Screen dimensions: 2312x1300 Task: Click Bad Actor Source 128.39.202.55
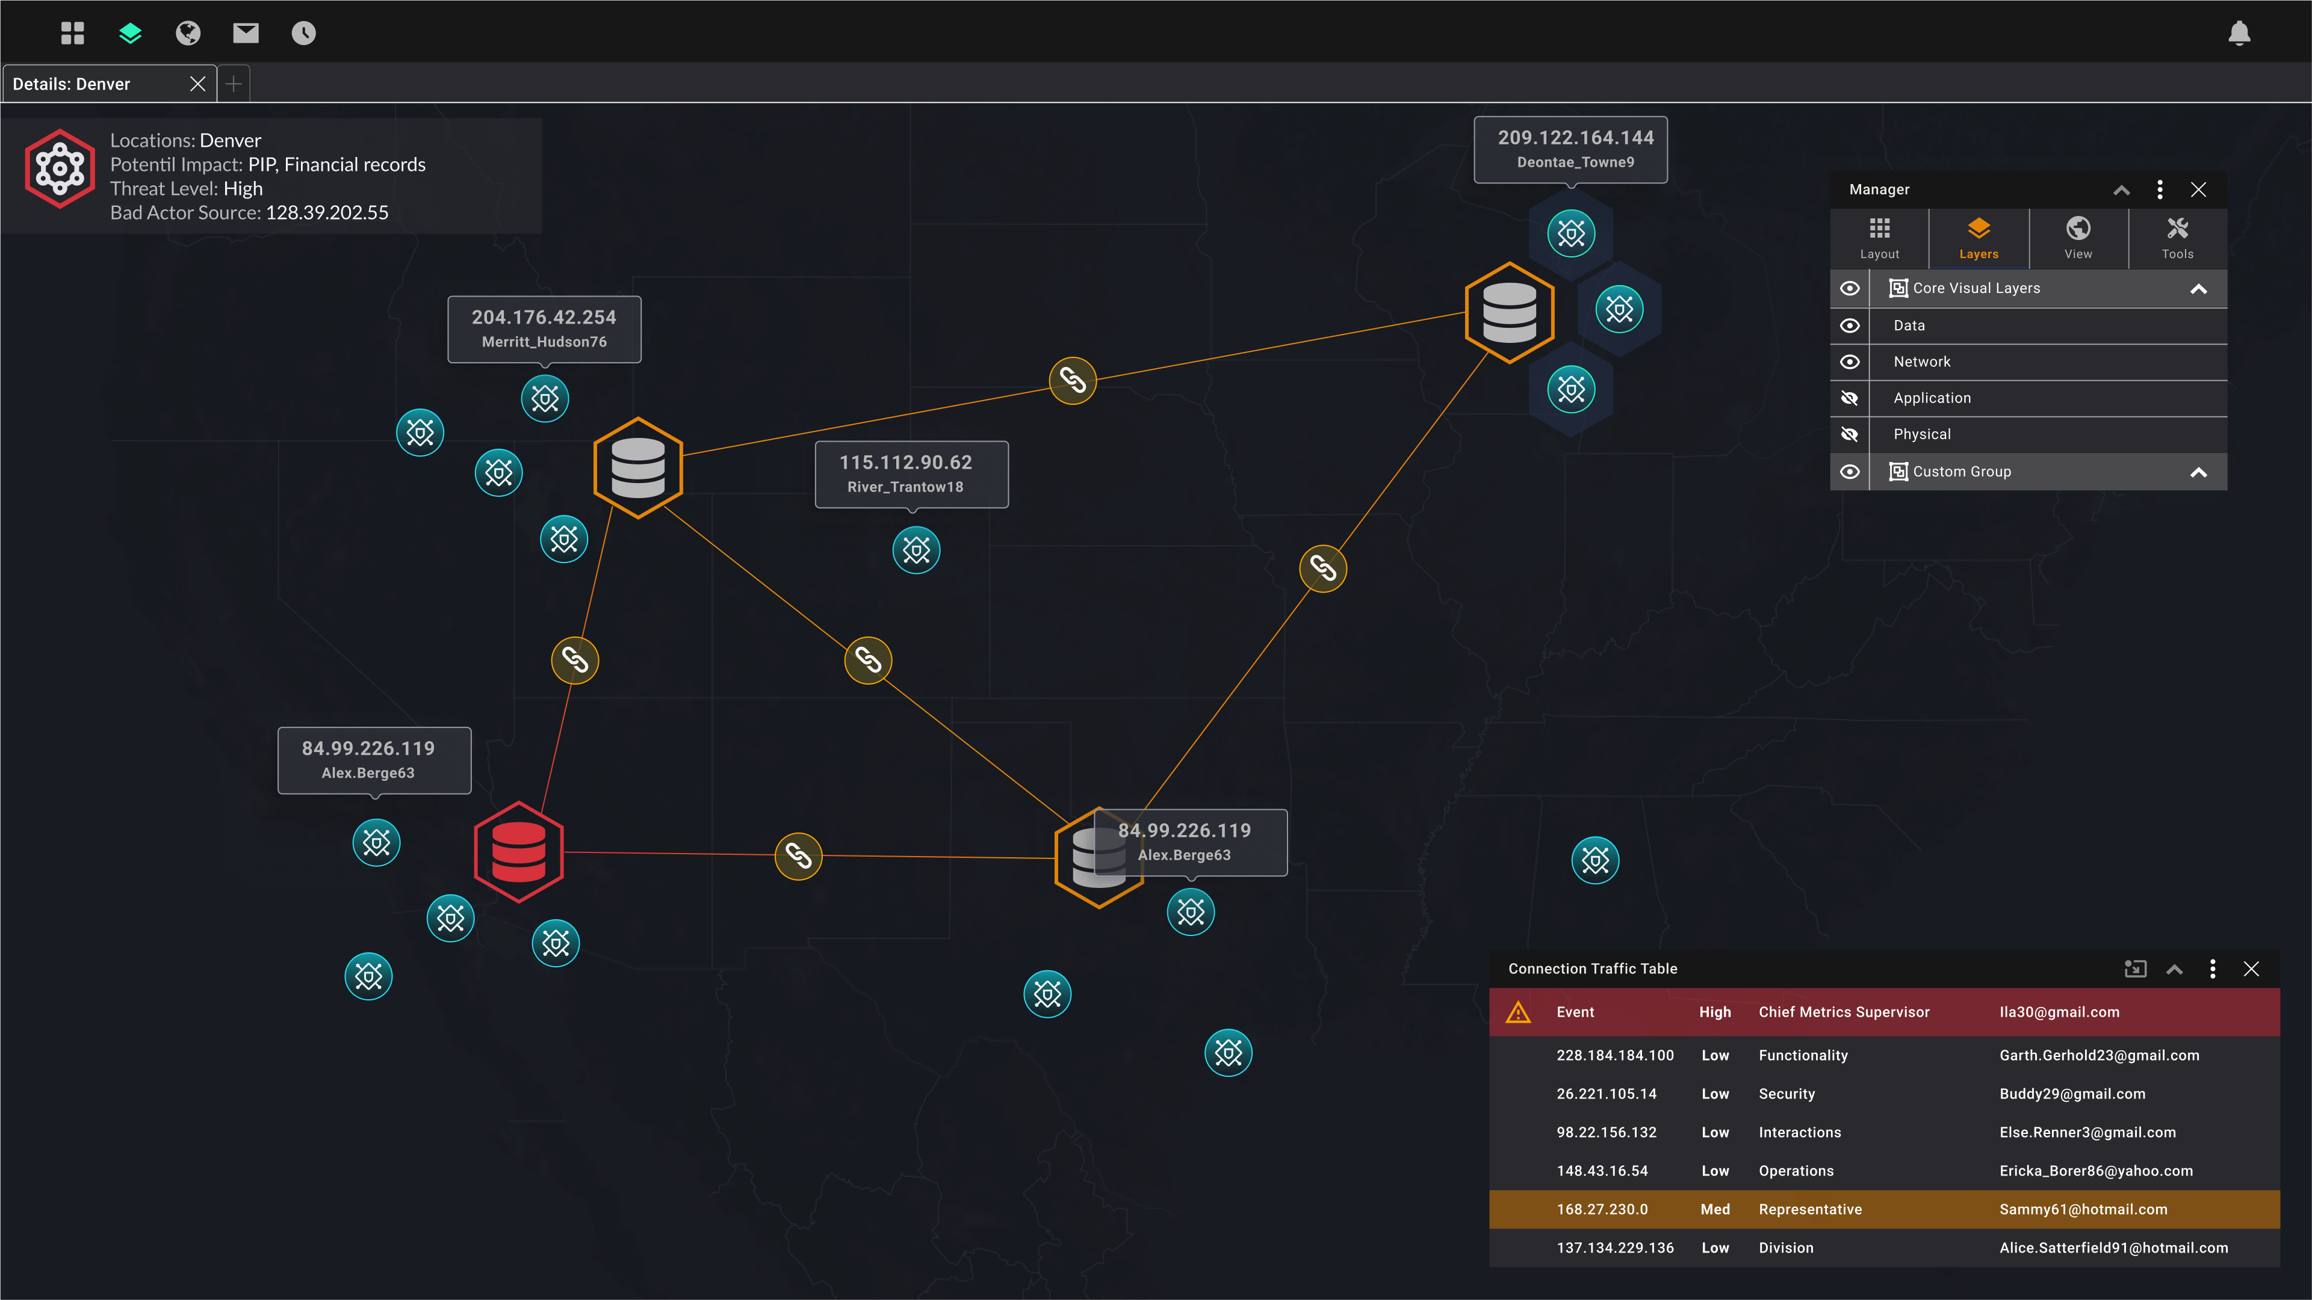(327, 212)
